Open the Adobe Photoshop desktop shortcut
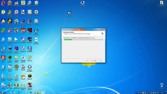Image resolution: width=167 pixels, height=94 pixels. [23, 22]
